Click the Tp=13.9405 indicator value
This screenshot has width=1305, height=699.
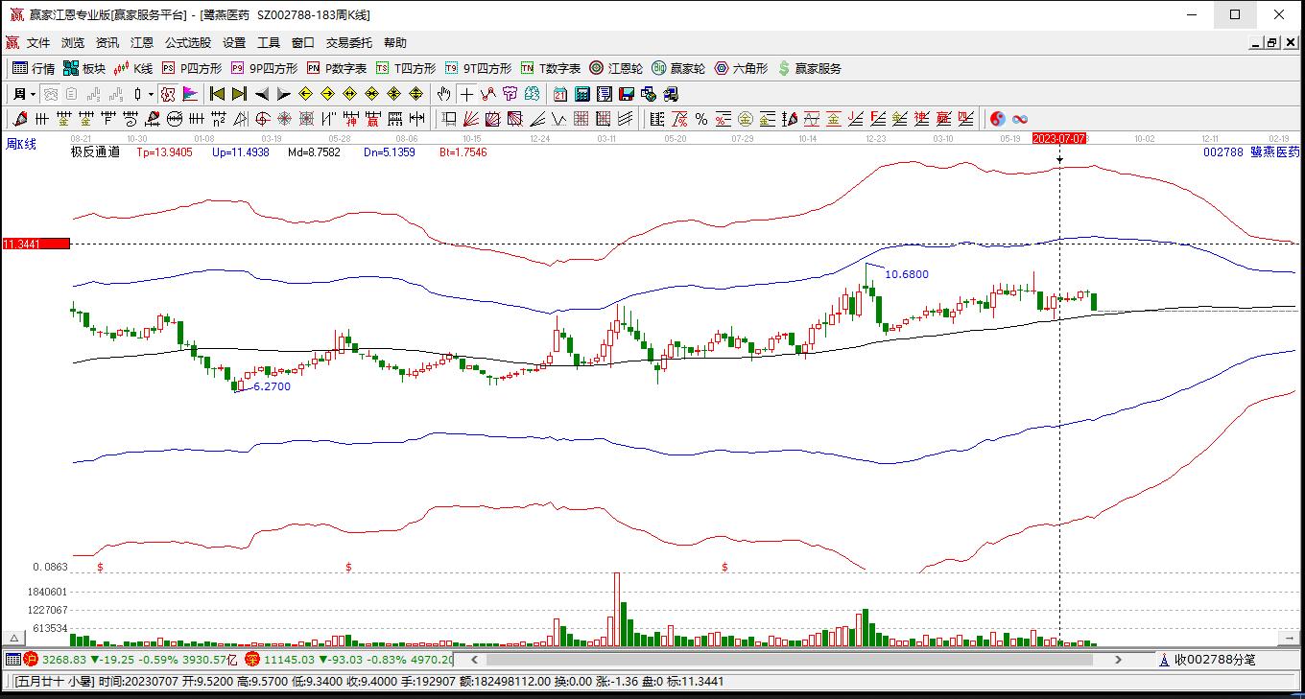(x=164, y=151)
